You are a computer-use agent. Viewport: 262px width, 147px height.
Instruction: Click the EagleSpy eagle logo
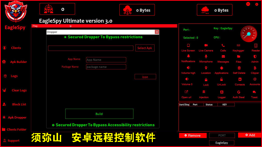click(16, 11)
